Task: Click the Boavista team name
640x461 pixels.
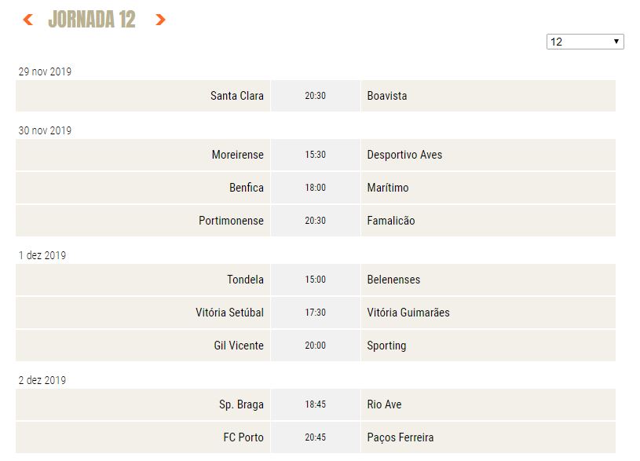Action: (387, 96)
